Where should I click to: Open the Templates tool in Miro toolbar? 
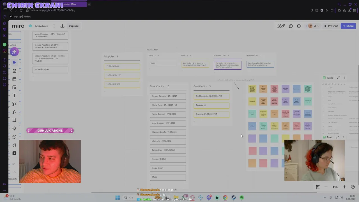pyautogui.click(x=14, y=71)
